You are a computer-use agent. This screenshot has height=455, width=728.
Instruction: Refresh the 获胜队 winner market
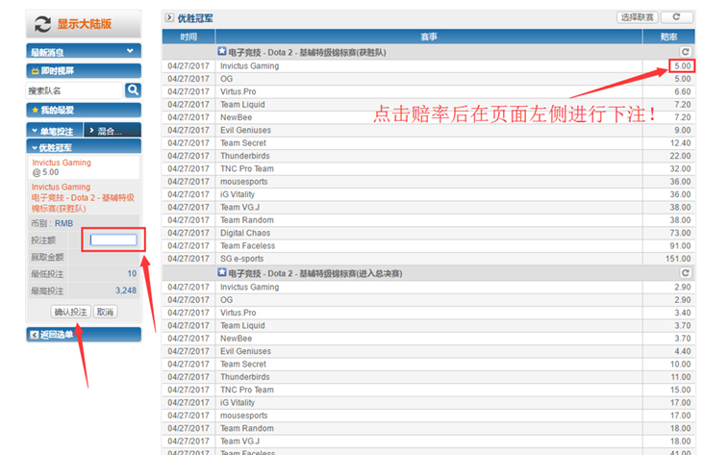(x=686, y=52)
